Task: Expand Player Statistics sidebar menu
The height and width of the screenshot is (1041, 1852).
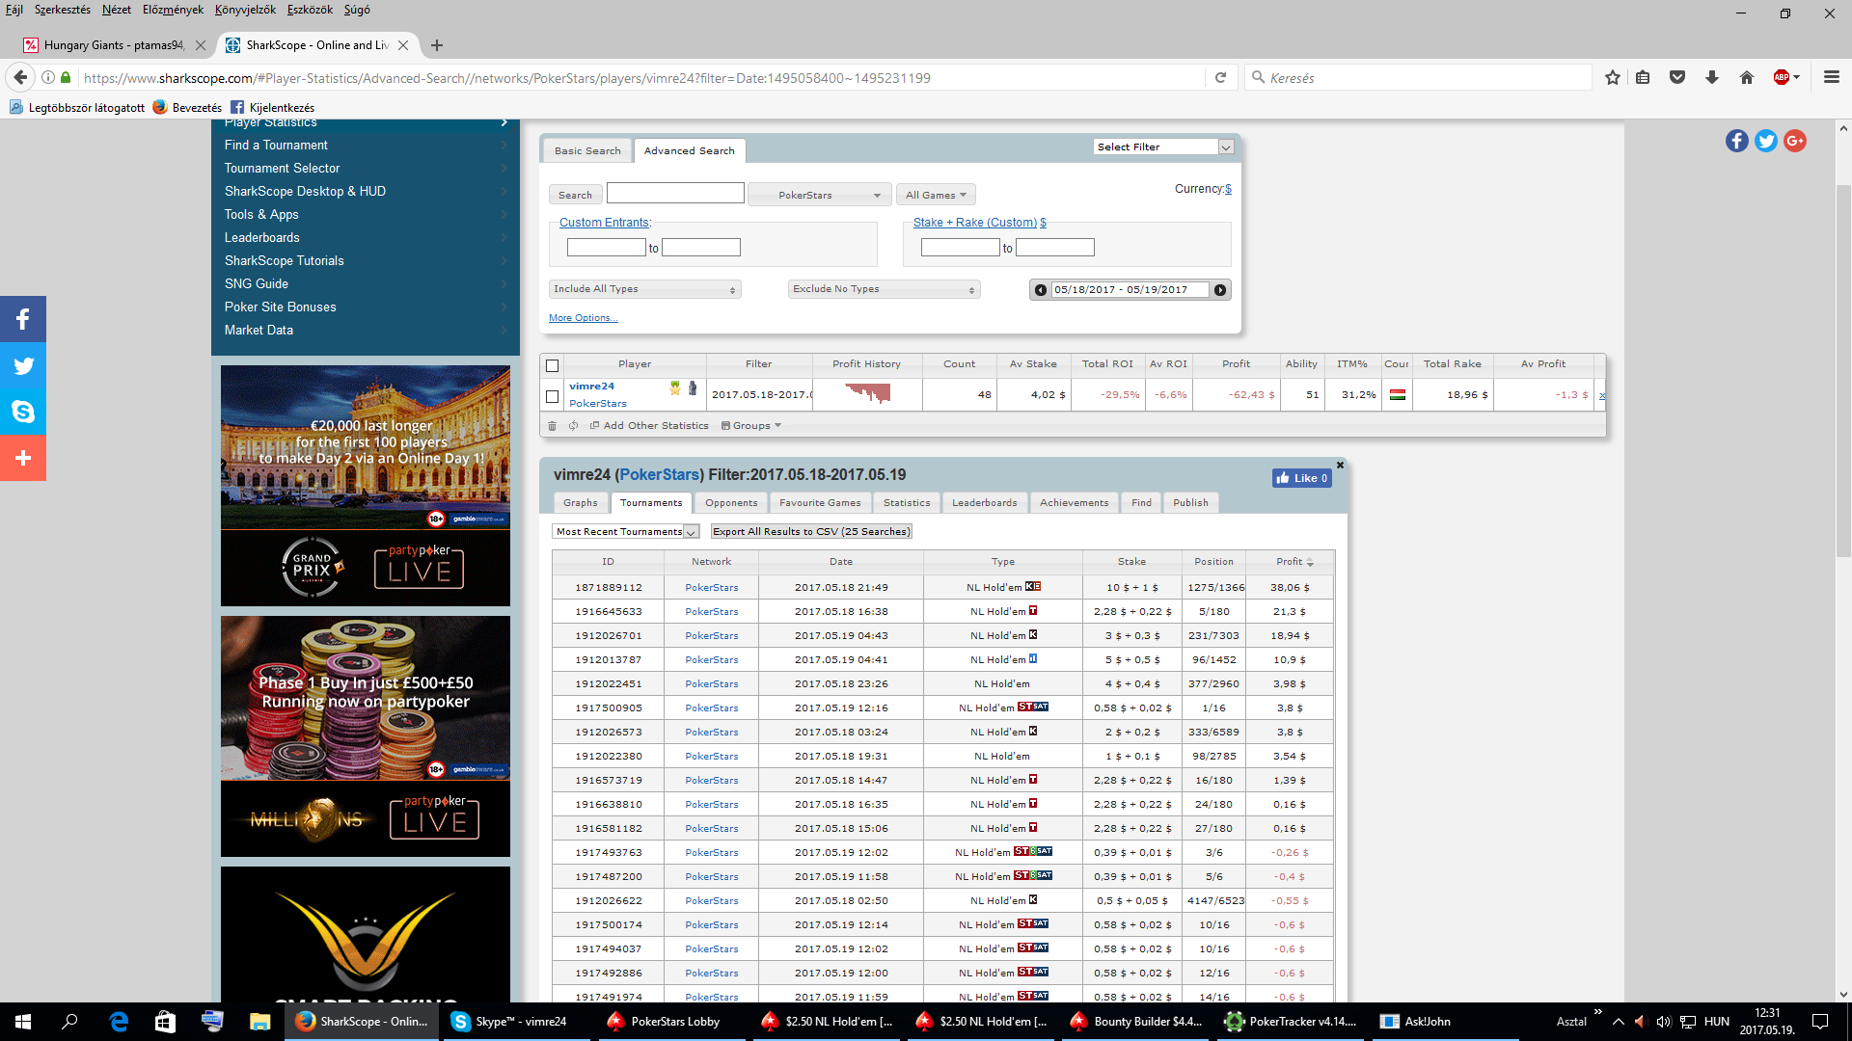Action: (366, 123)
